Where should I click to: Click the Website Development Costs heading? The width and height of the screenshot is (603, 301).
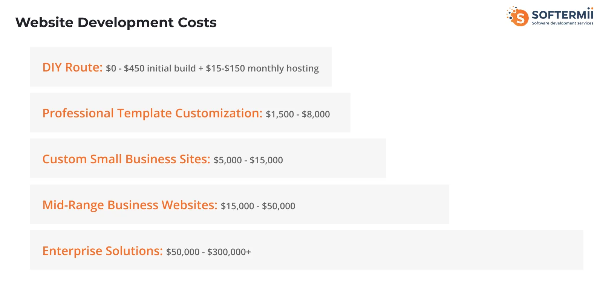tap(116, 23)
